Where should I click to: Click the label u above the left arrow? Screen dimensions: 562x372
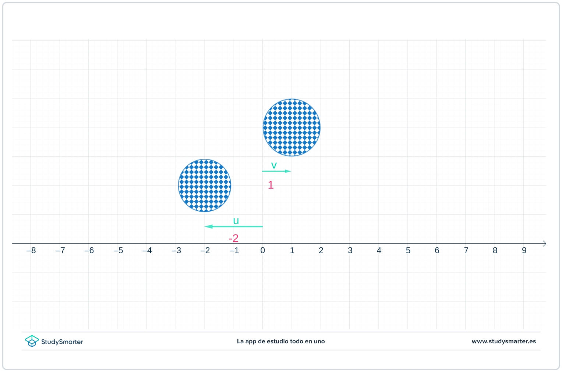[236, 221]
